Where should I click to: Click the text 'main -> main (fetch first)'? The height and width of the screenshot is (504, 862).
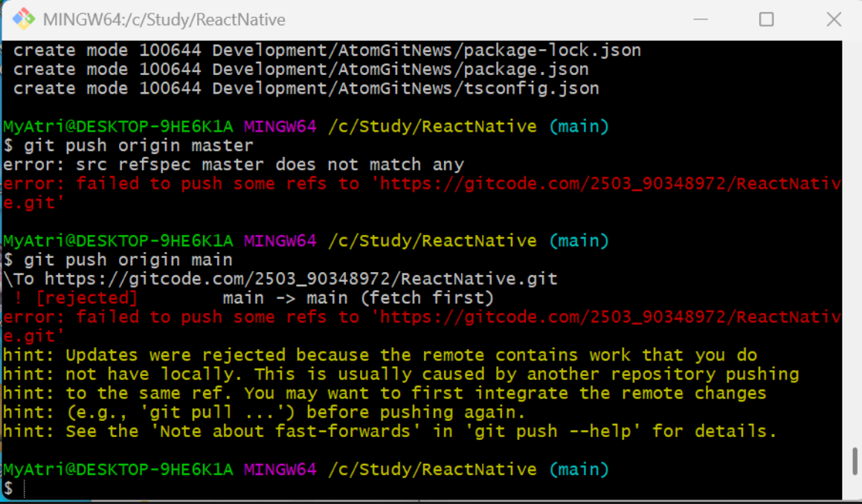358,298
